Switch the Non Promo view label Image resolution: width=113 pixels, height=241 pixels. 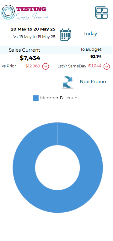[93, 82]
